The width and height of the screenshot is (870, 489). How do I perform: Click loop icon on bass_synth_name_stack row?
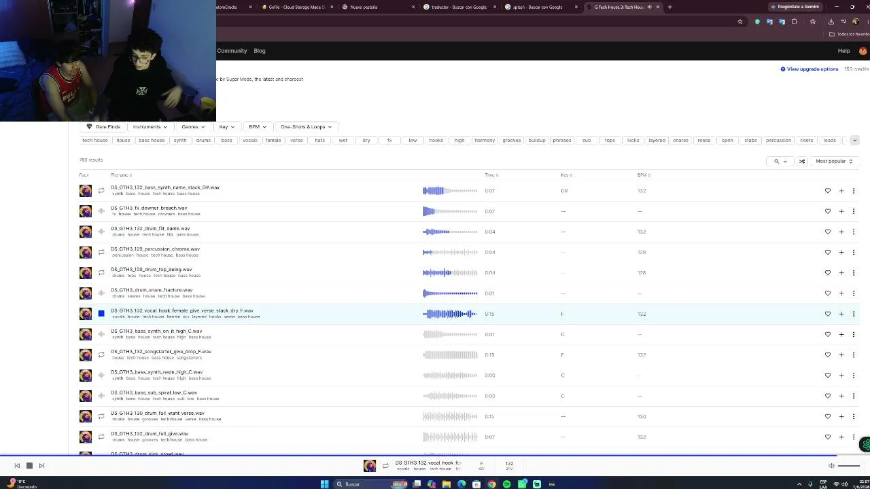101,191
